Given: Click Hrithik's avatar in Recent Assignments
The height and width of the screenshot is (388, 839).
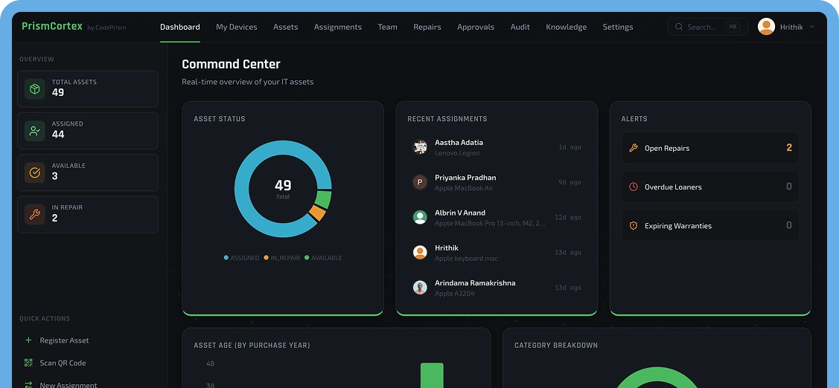Looking at the screenshot, I should (420, 252).
